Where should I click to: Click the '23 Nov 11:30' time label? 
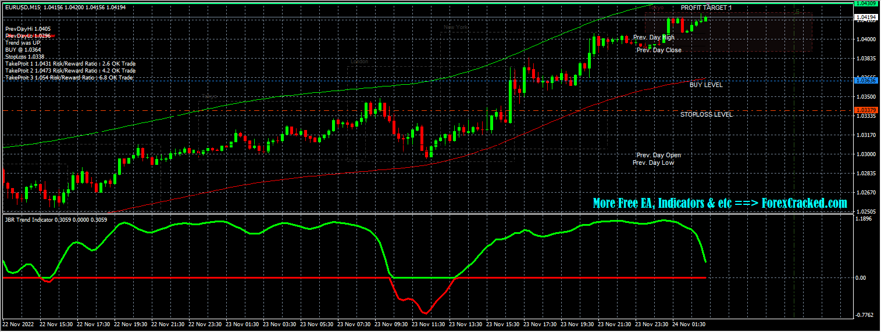pyautogui.click(x=429, y=324)
